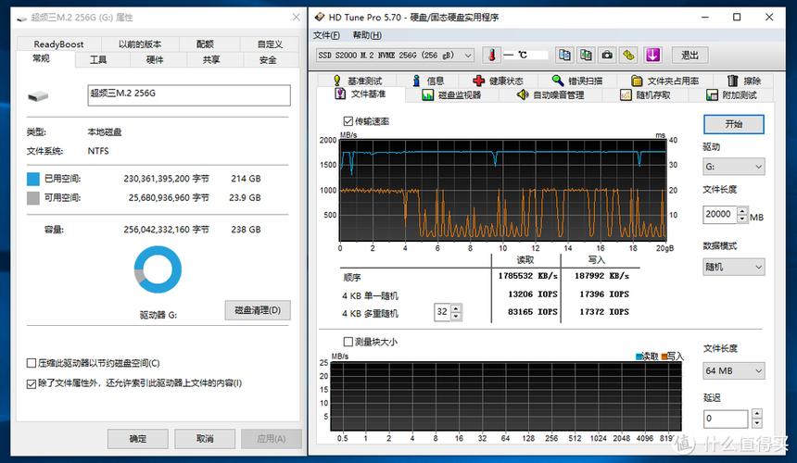The image size is (797, 463).
Task: Click the Disk Cleanup (磁盘清理) button
Action: tap(258, 310)
